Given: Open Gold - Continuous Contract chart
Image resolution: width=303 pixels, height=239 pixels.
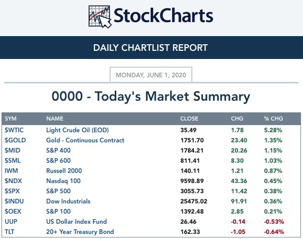Looking at the screenshot, I should click(x=85, y=140).
